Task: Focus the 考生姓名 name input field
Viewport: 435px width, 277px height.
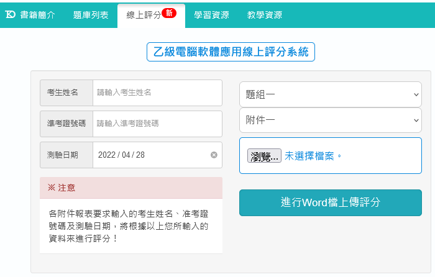Action: pyautogui.click(x=157, y=93)
